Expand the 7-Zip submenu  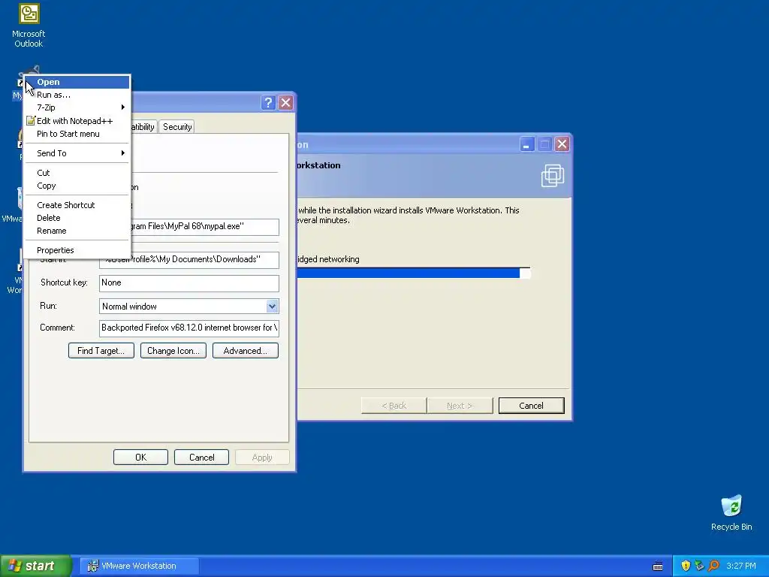coord(77,107)
